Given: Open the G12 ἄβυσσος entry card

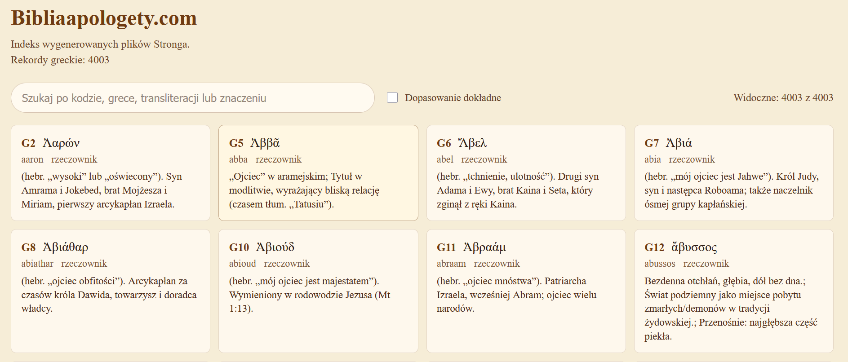Looking at the screenshot, I should point(733,291).
